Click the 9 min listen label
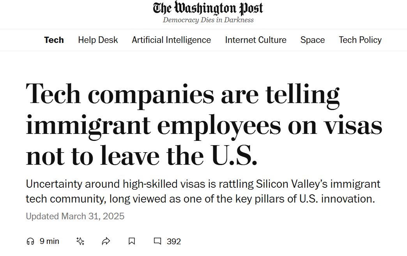This screenshot has height=256, width=407. click(50, 241)
